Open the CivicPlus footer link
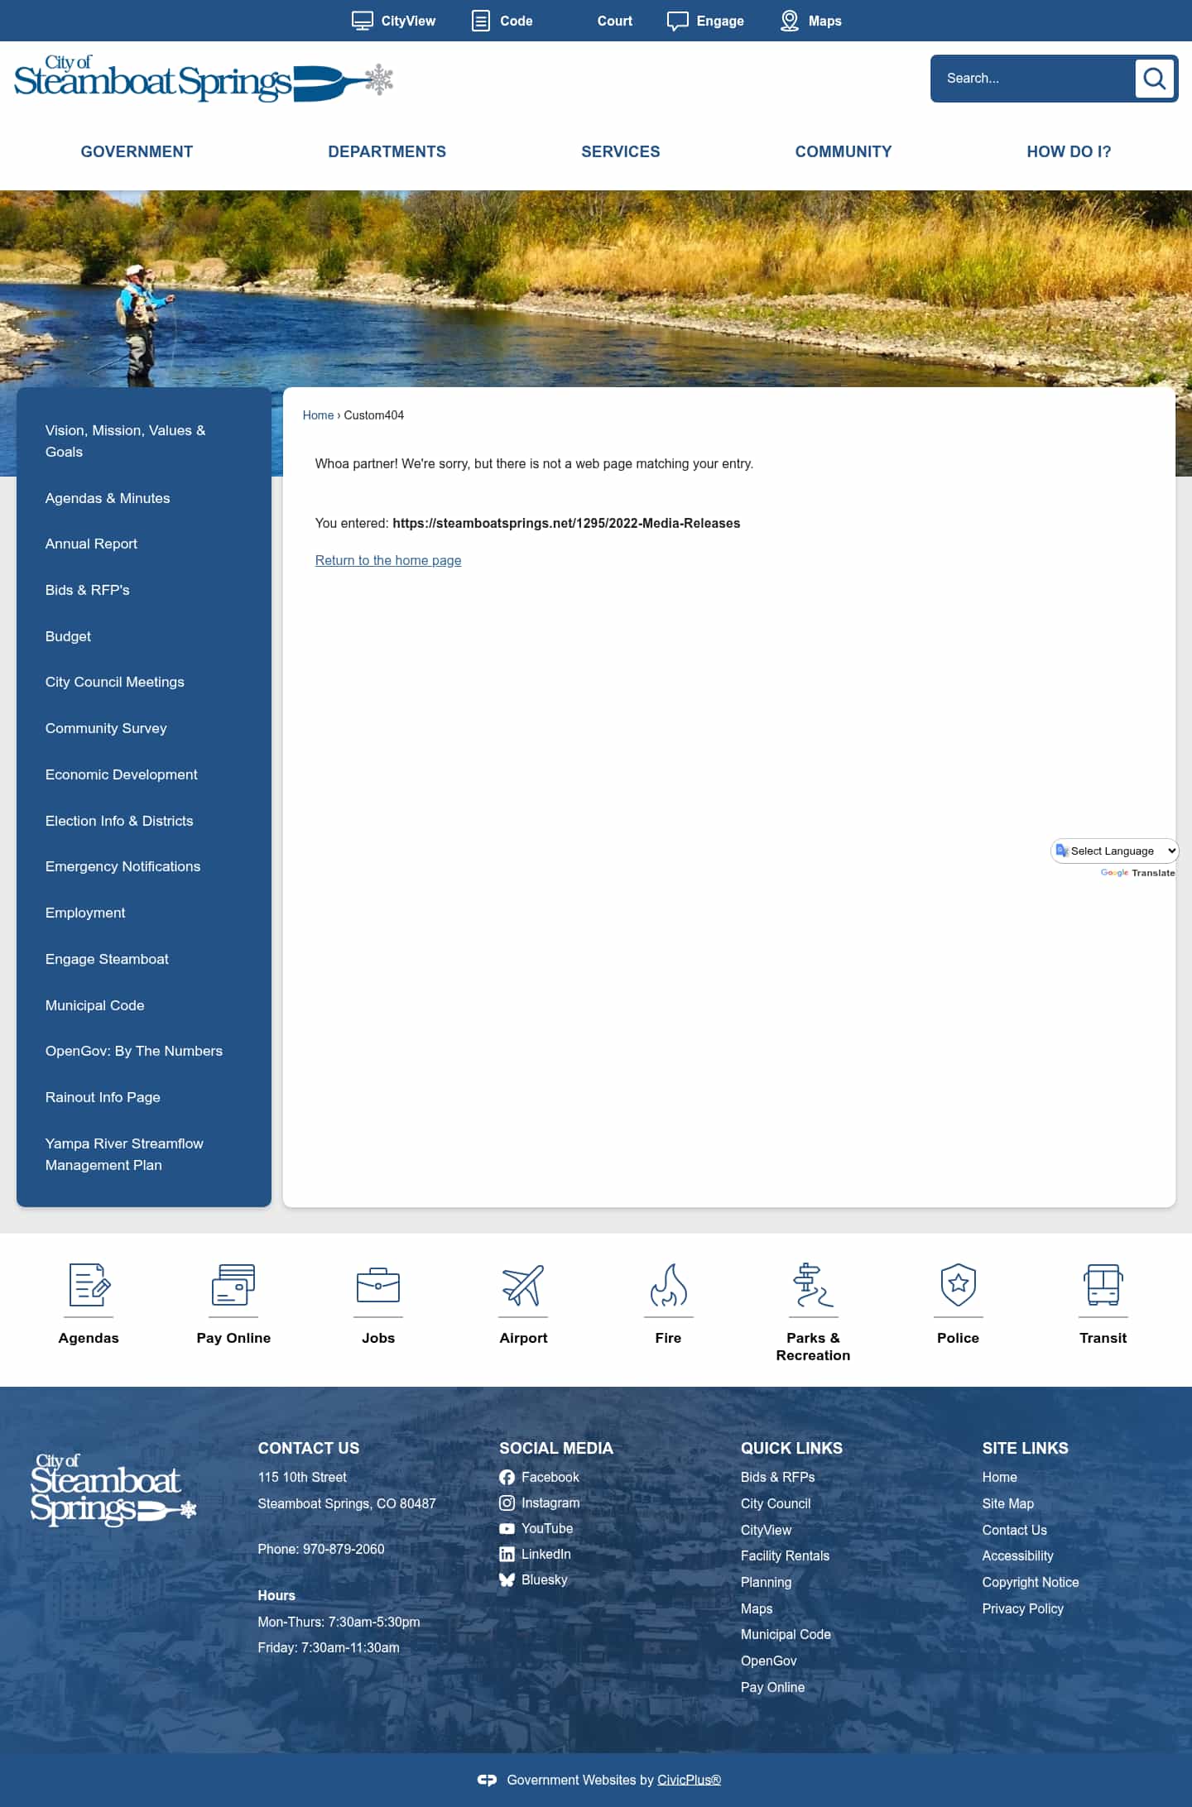 click(x=689, y=1780)
